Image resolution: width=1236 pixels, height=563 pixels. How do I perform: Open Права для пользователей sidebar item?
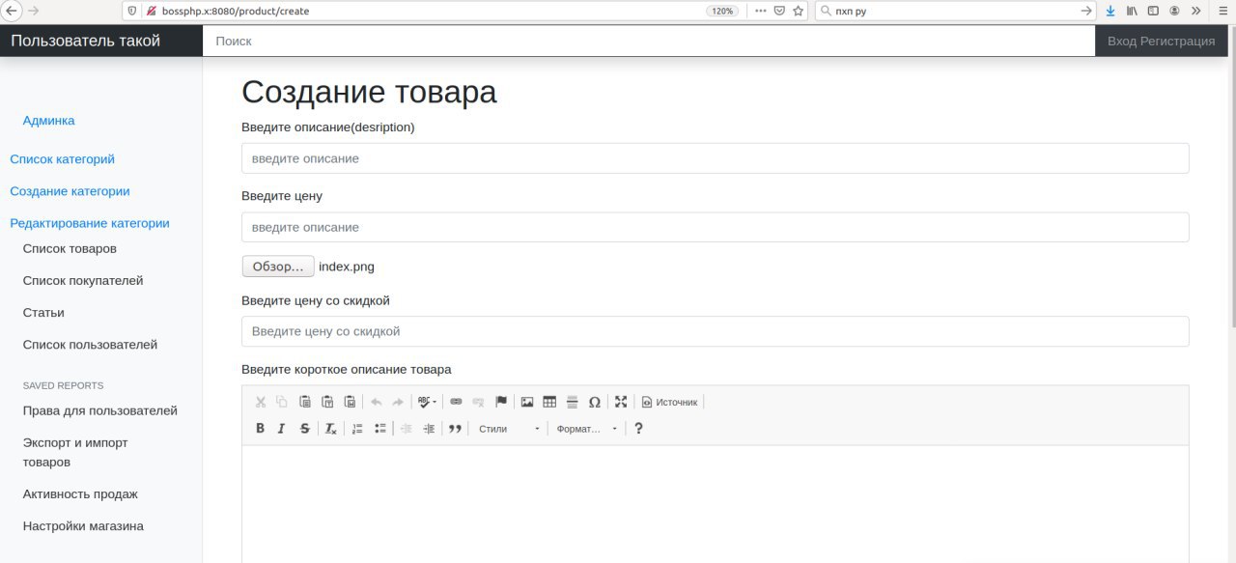(x=100, y=410)
